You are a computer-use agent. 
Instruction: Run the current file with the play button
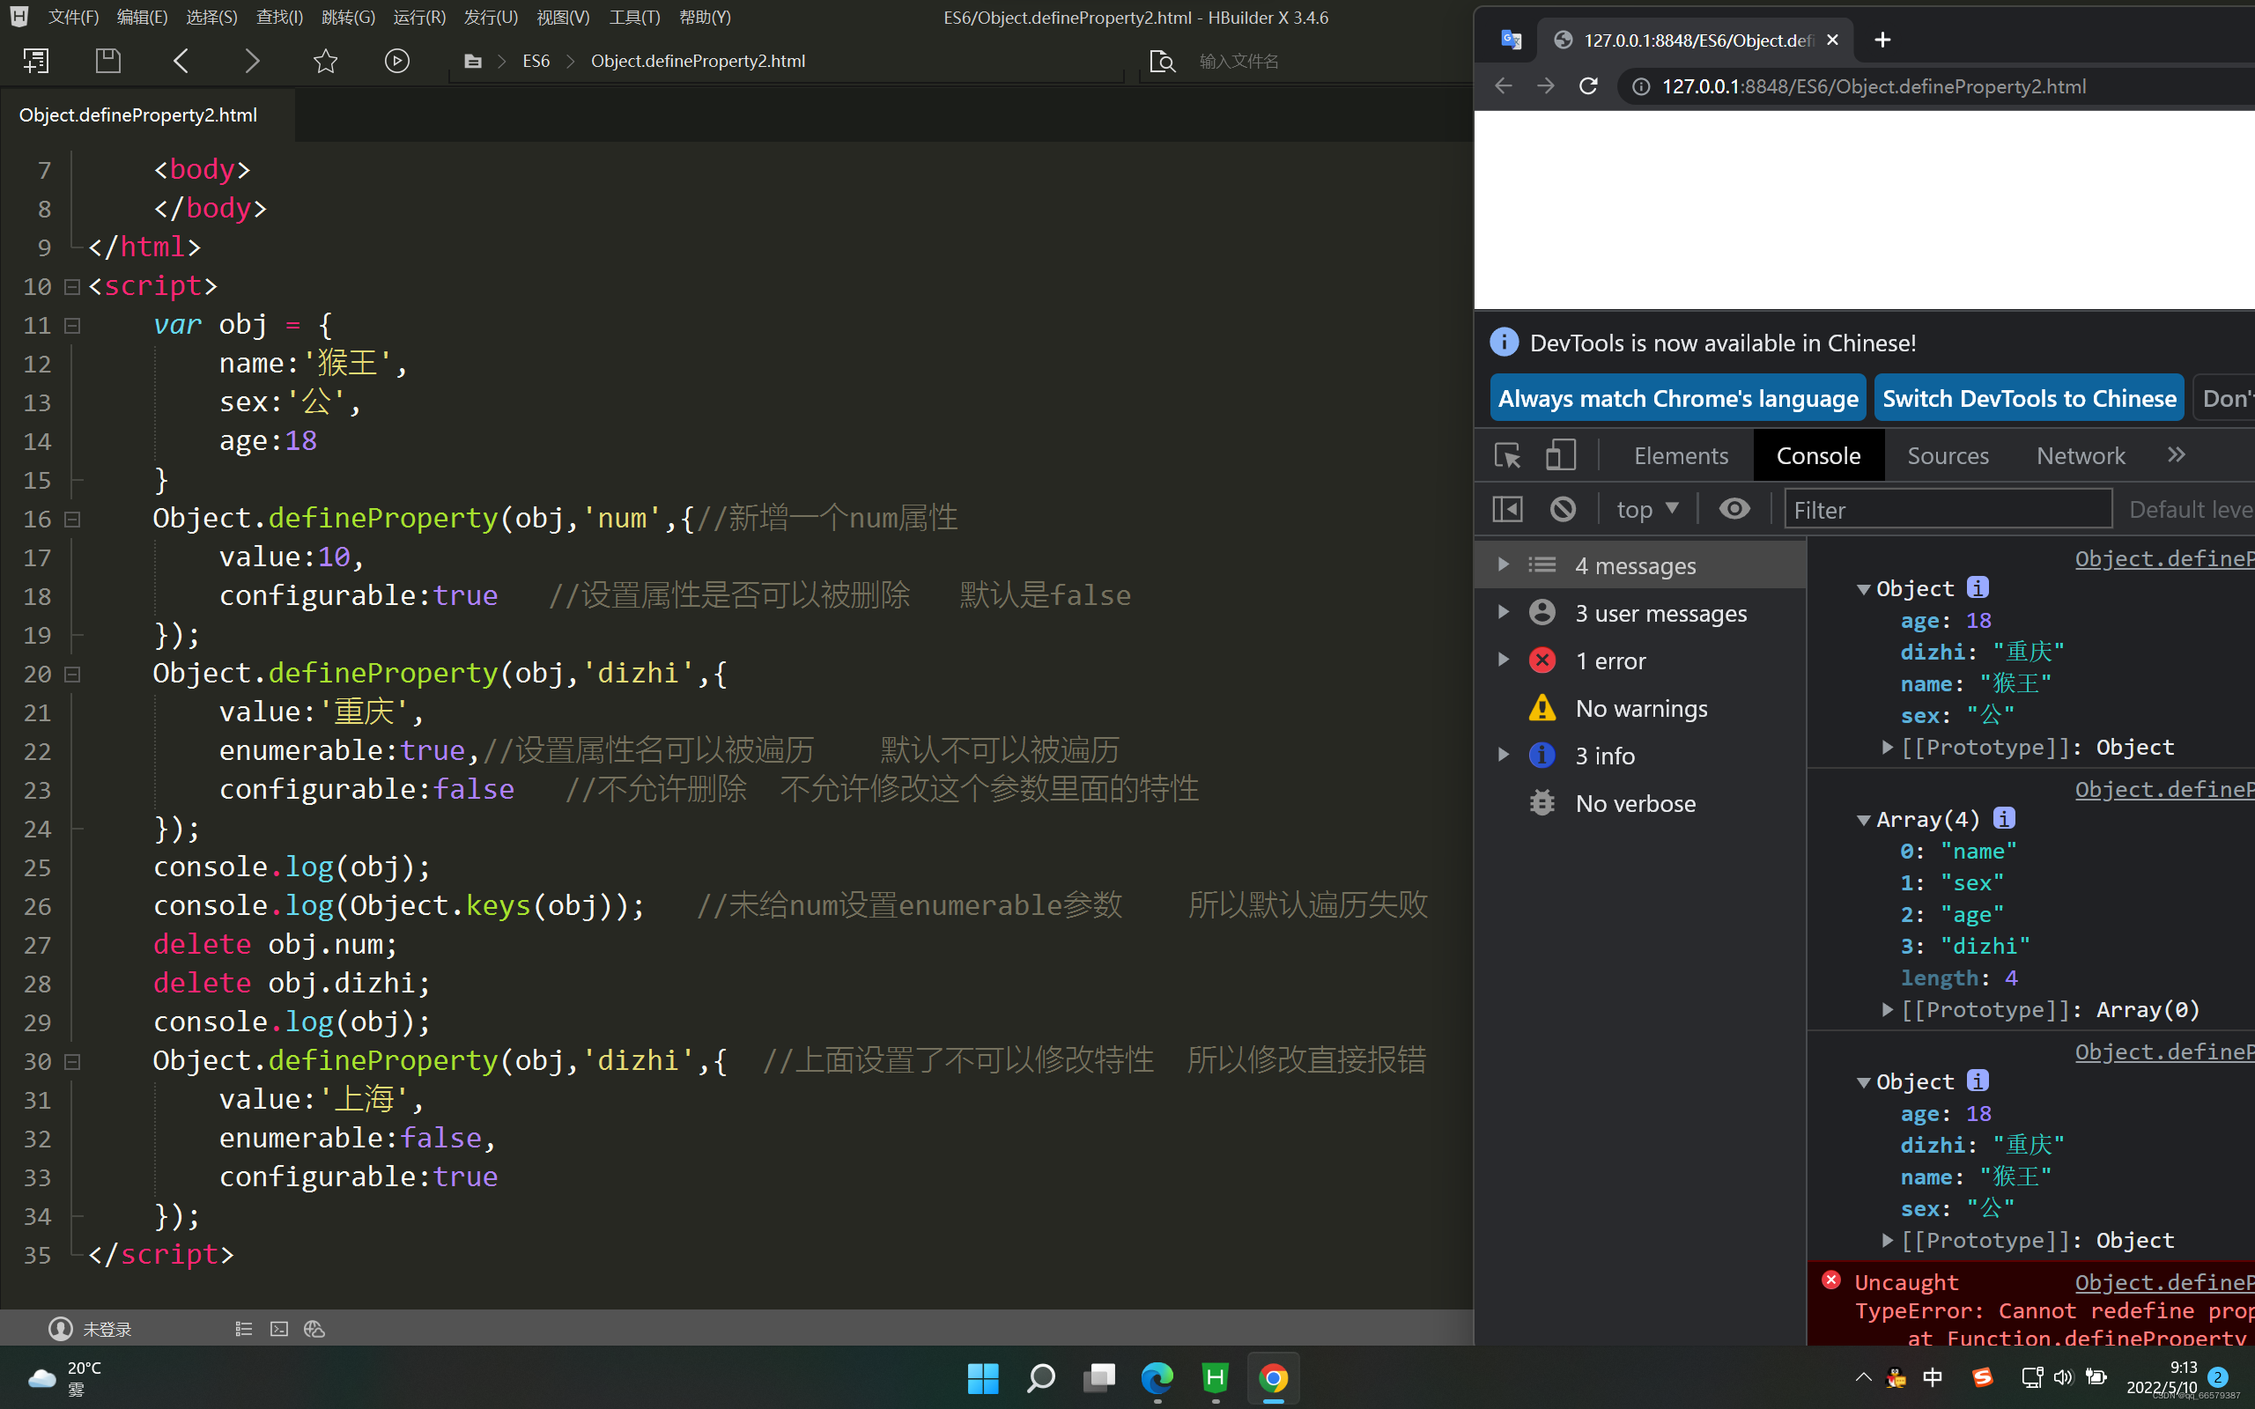(397, 61)
